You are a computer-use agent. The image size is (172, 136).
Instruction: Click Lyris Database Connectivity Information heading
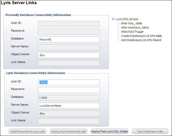point(35,73)
